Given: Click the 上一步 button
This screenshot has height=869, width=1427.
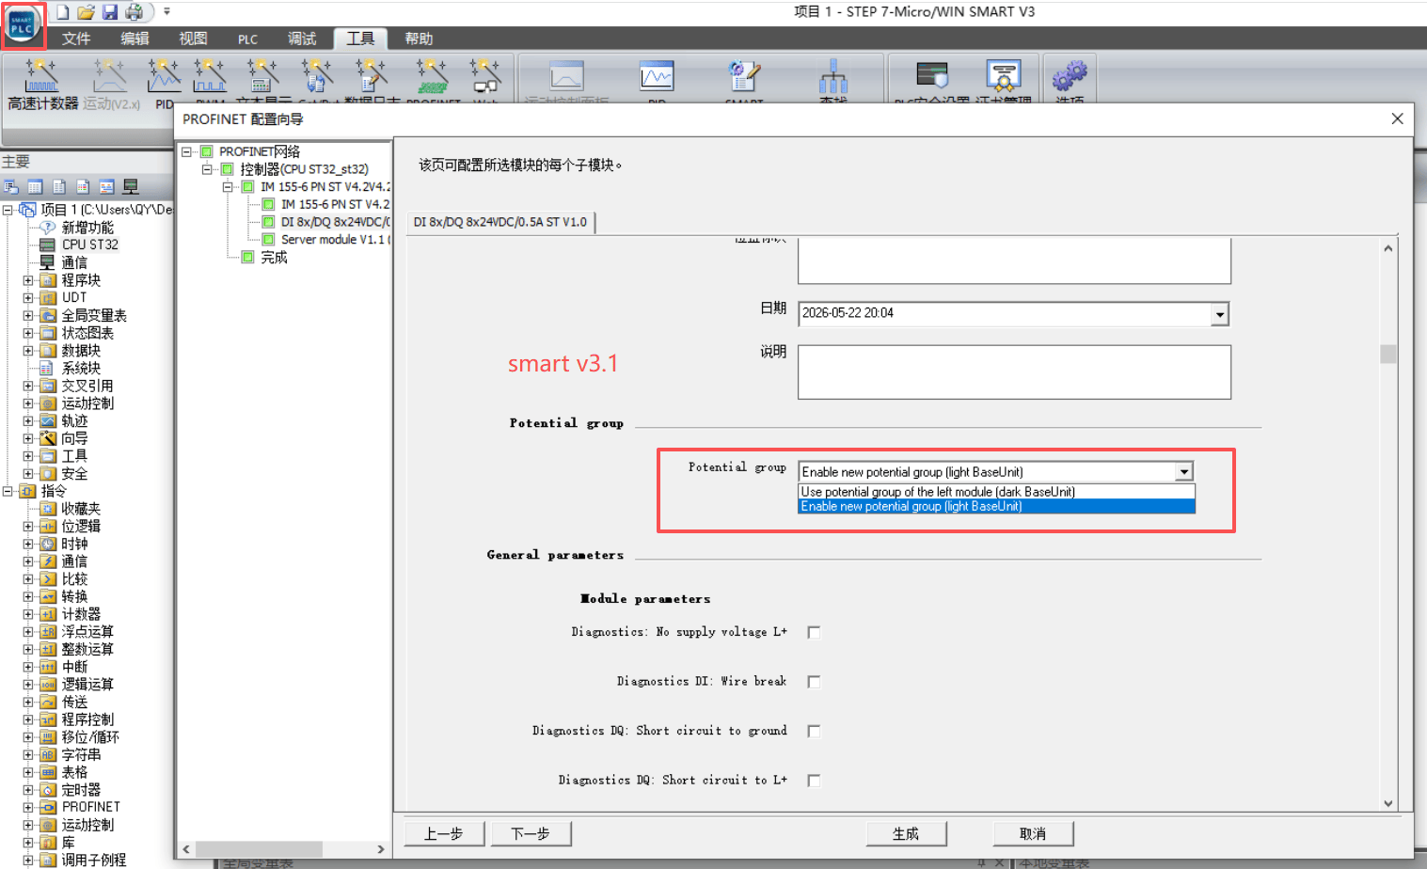Looking at the screenshot, I should point(444,834).
